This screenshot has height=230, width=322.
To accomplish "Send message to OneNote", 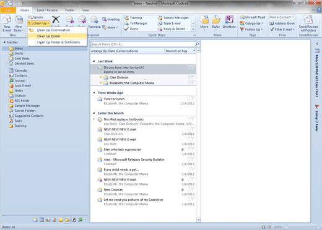I will 229,22.
